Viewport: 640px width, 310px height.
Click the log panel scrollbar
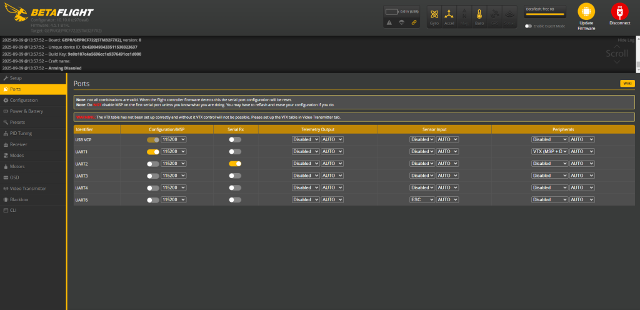point(638,54)
